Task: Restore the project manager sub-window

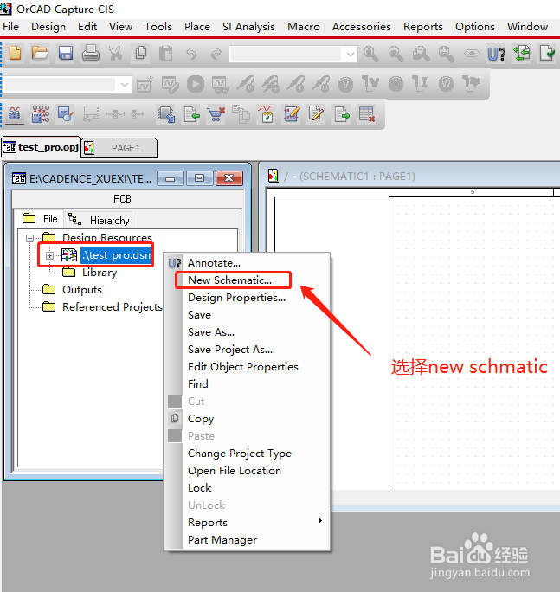Action: (x=199, y=178)
